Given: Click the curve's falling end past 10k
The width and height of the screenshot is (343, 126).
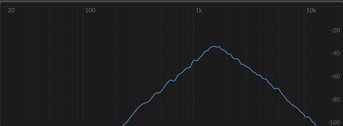Looking at the screenshot, I should tap(316, 124).
